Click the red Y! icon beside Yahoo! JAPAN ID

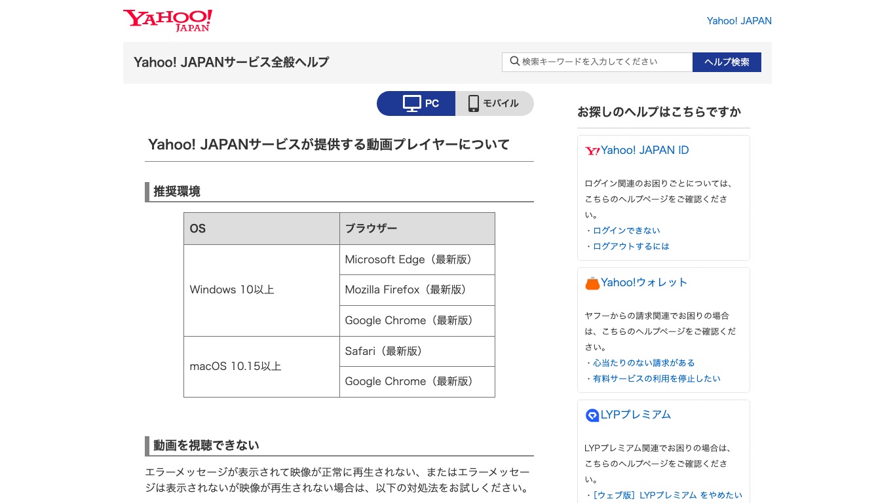point(592,151)
